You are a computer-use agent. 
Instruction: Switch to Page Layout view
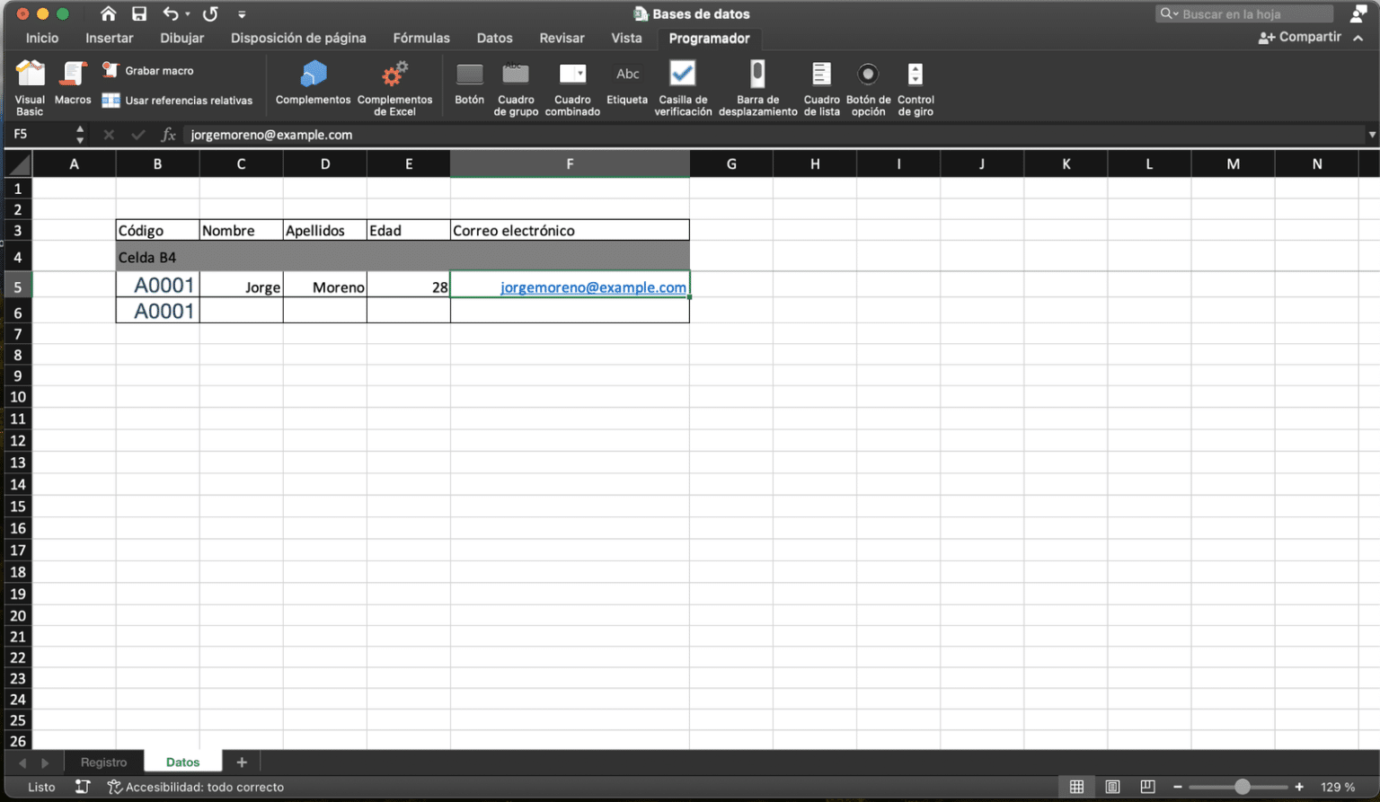(1113, 787)
